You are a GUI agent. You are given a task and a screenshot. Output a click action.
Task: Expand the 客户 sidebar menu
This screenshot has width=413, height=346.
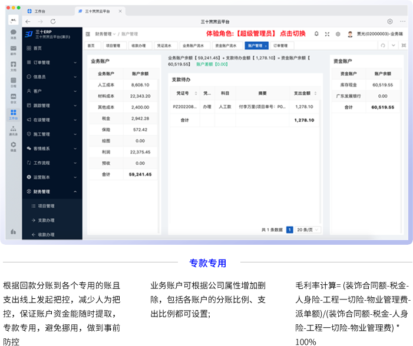[x=52, y=91]
